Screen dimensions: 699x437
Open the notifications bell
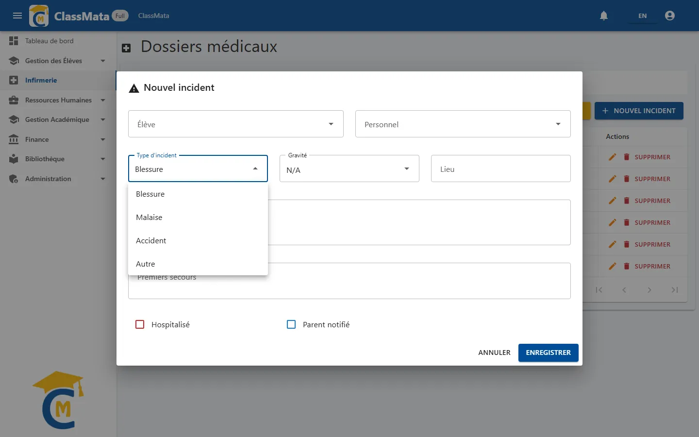pos(604,16)
